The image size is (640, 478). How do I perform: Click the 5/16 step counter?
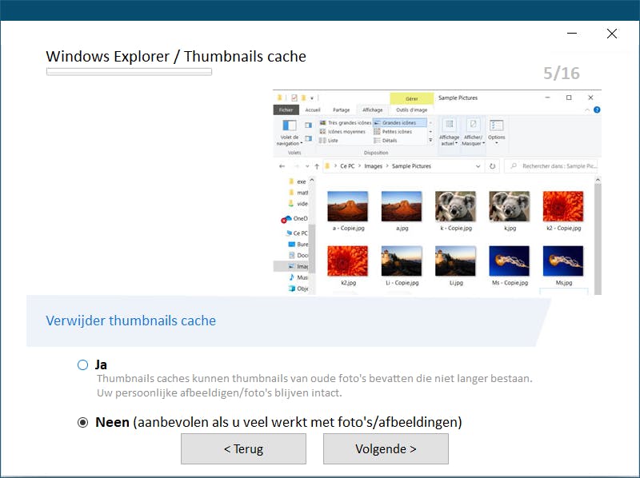point(562,73)
